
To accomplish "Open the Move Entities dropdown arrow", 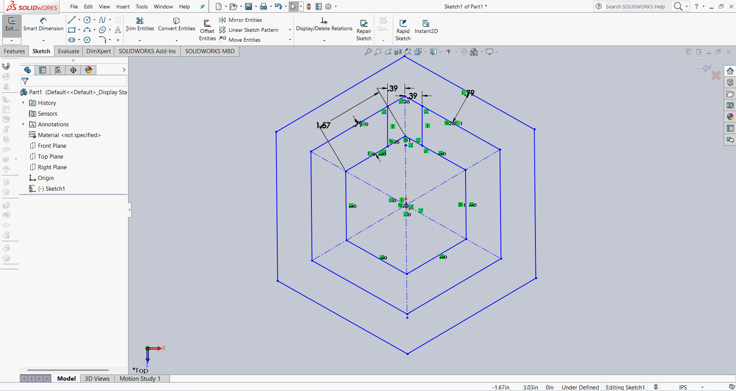I will click(290, 40).
